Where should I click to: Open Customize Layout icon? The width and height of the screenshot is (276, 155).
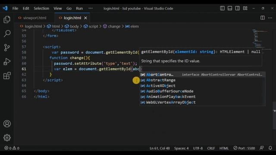pos(245,8)
